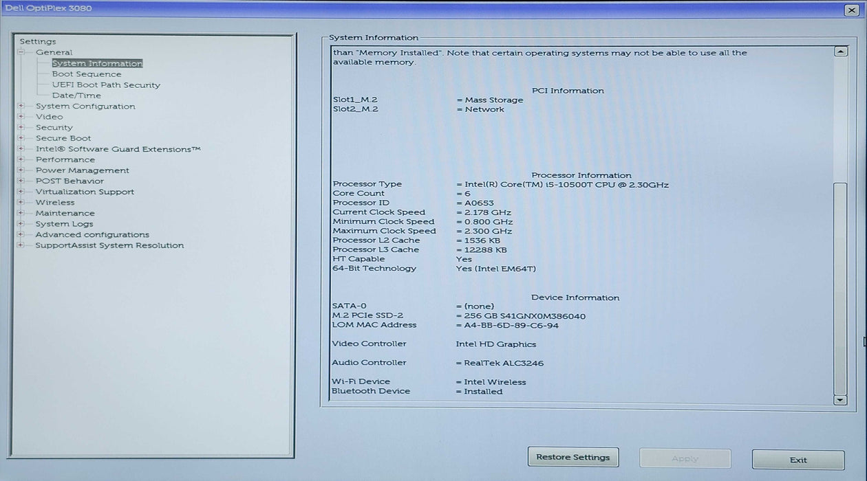Select SupportAssist System Resolution label
Screen dimensions: 867x481
[109, 245]
